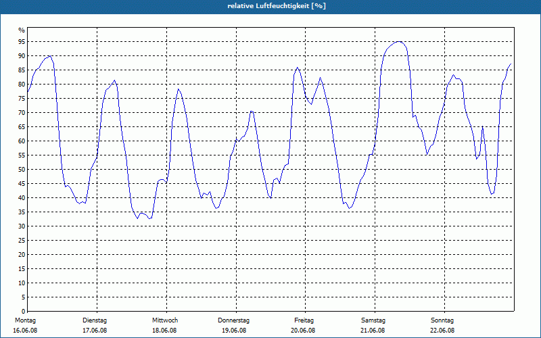Click the date label 17.06.08
The height and width of the screenshot is (338, 541).
pos(95,331)
